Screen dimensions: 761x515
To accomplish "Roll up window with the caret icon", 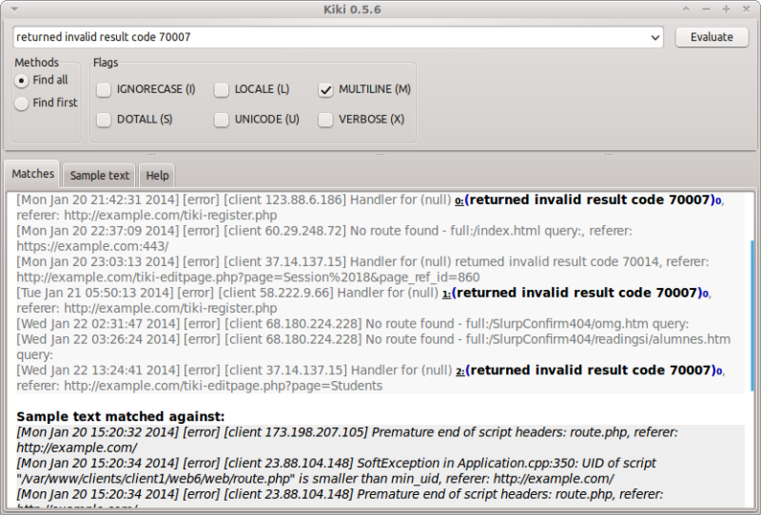I will point(684,10).
